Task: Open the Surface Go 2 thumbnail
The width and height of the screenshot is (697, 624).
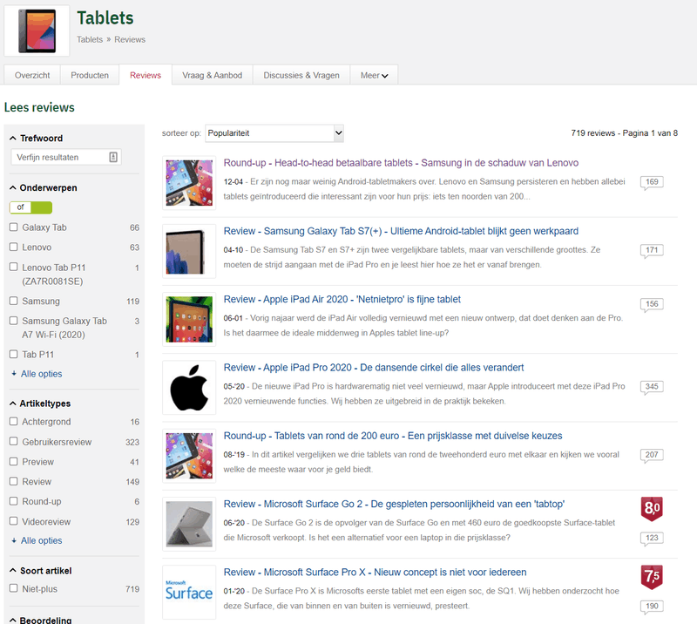Action: pos(189,524)
